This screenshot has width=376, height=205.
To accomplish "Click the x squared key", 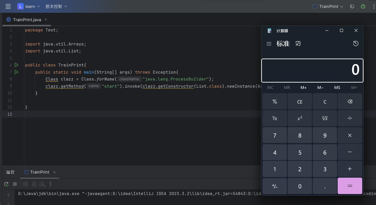I will [300, 118].
